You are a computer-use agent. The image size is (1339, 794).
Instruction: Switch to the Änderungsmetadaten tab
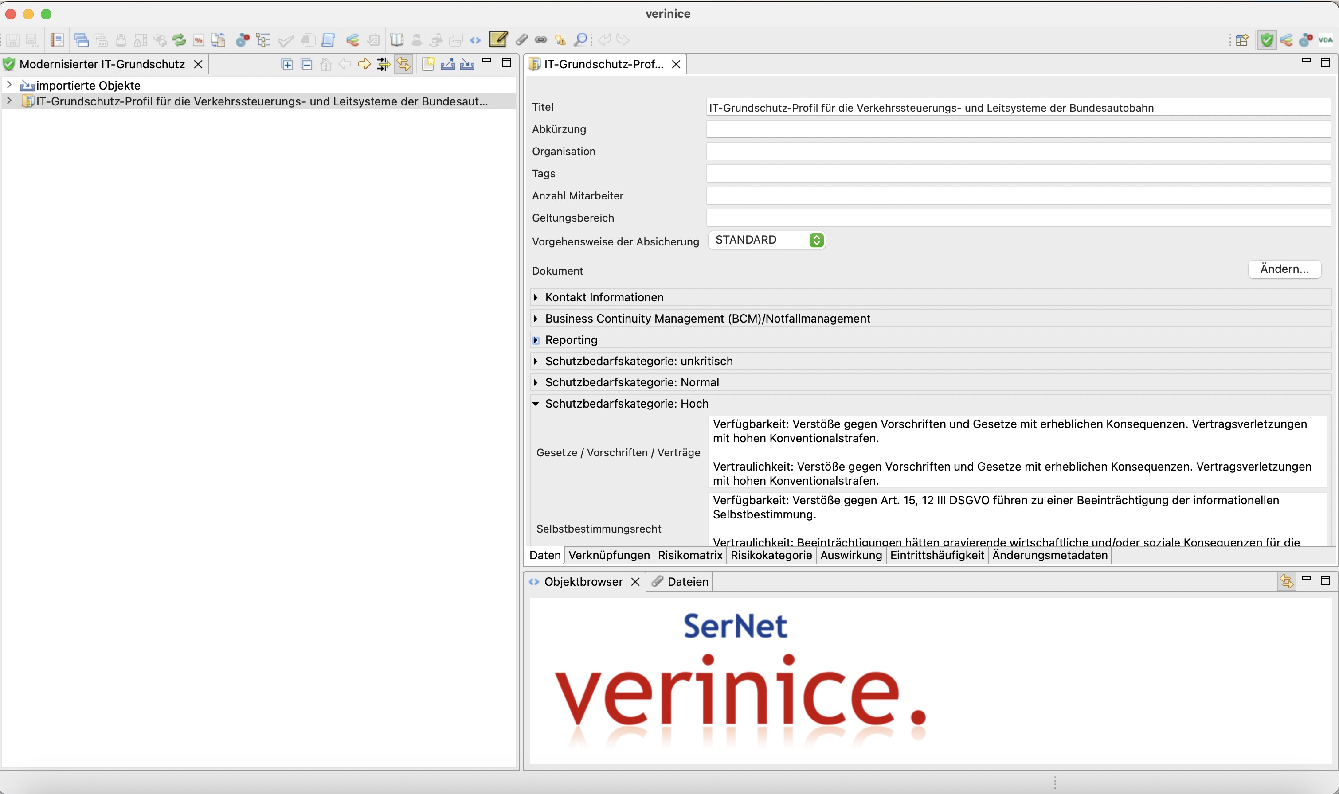[x=1049, y=555]
